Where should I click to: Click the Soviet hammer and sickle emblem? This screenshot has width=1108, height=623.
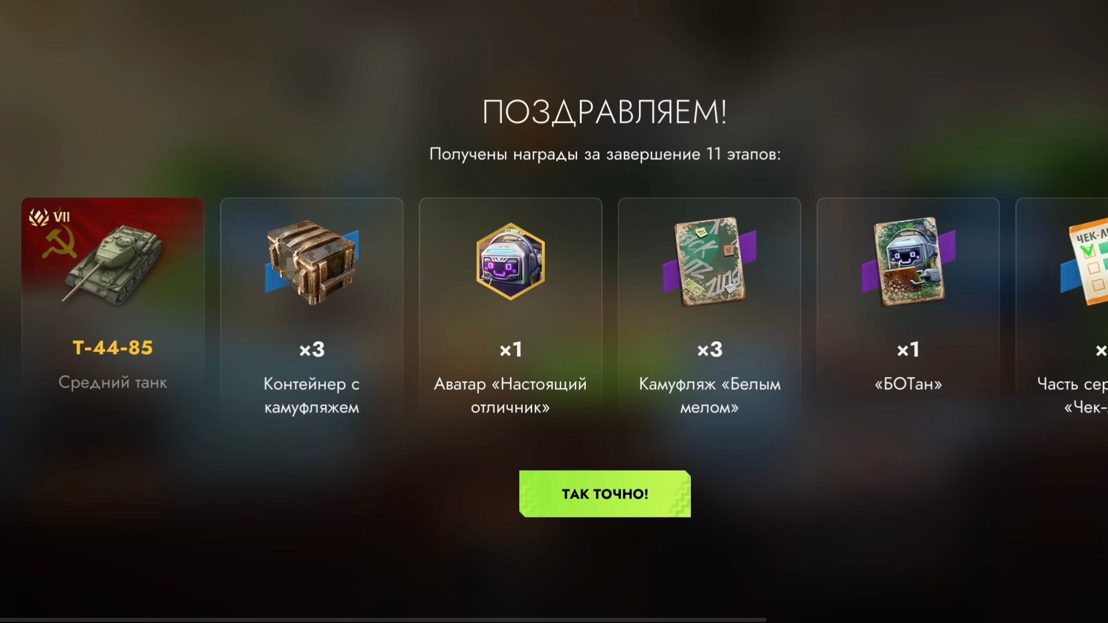59,243
